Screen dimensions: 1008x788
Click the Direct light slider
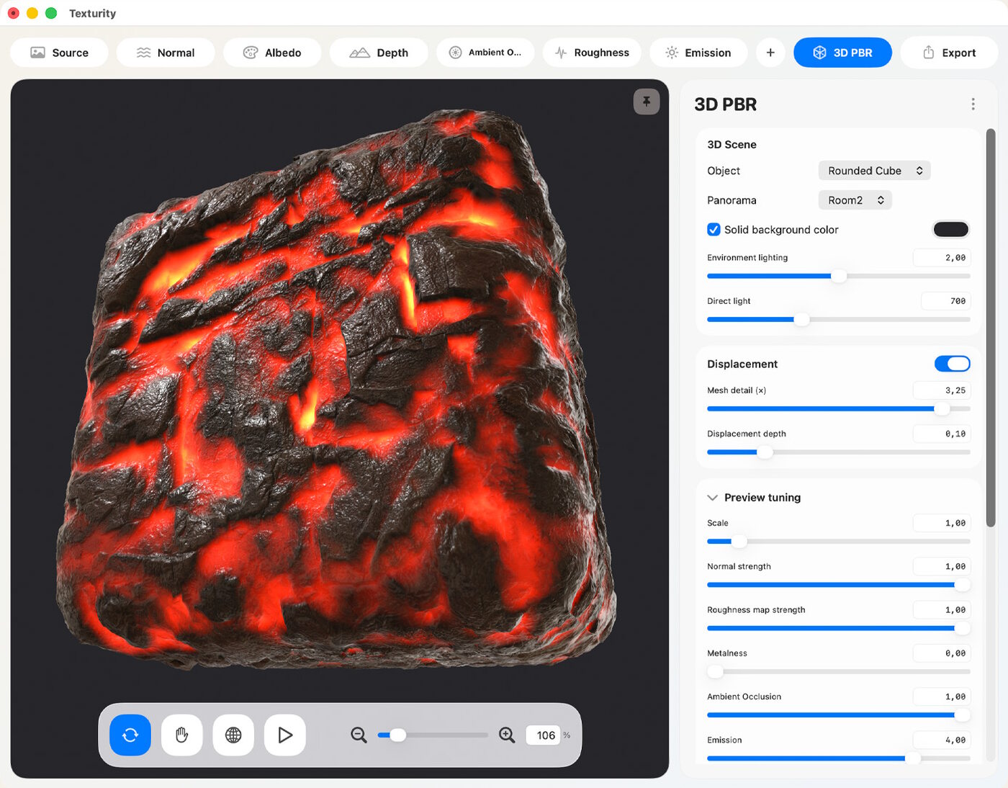(839, 319)
